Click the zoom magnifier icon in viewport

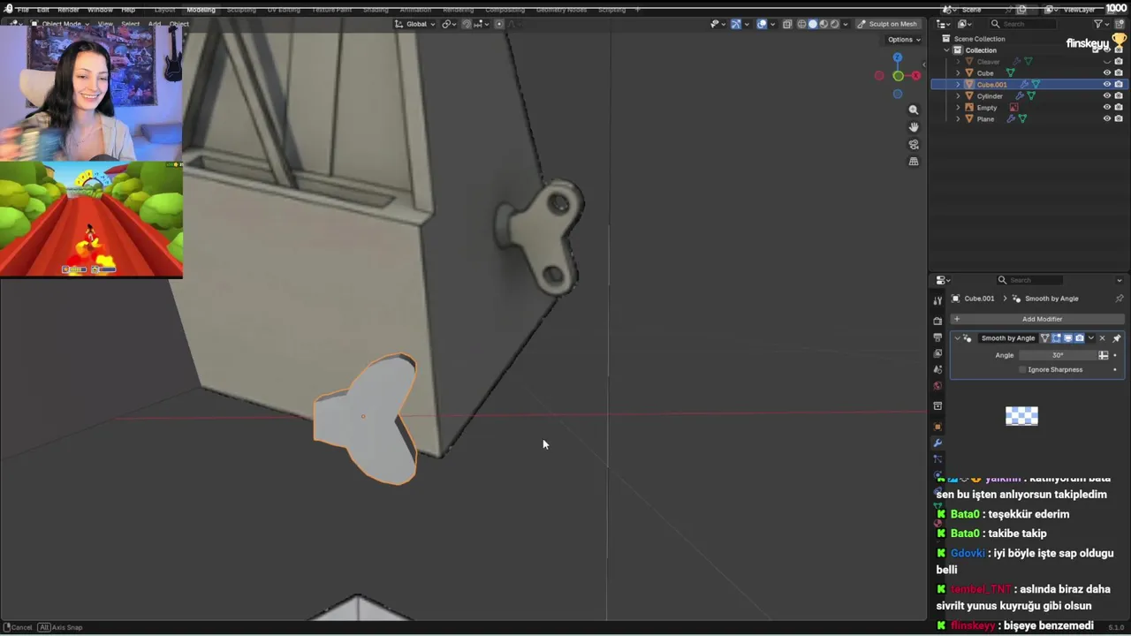(914, 110)
